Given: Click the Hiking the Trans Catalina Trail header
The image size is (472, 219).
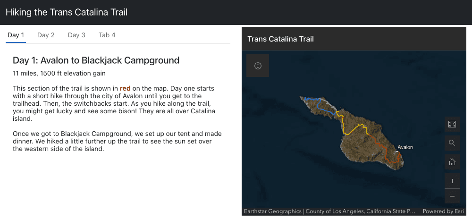Looking at the screenshot, I should tap(67, 12).
